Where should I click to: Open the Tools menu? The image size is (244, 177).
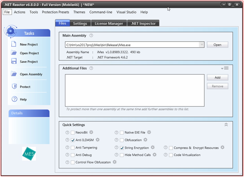pos(34,12)
